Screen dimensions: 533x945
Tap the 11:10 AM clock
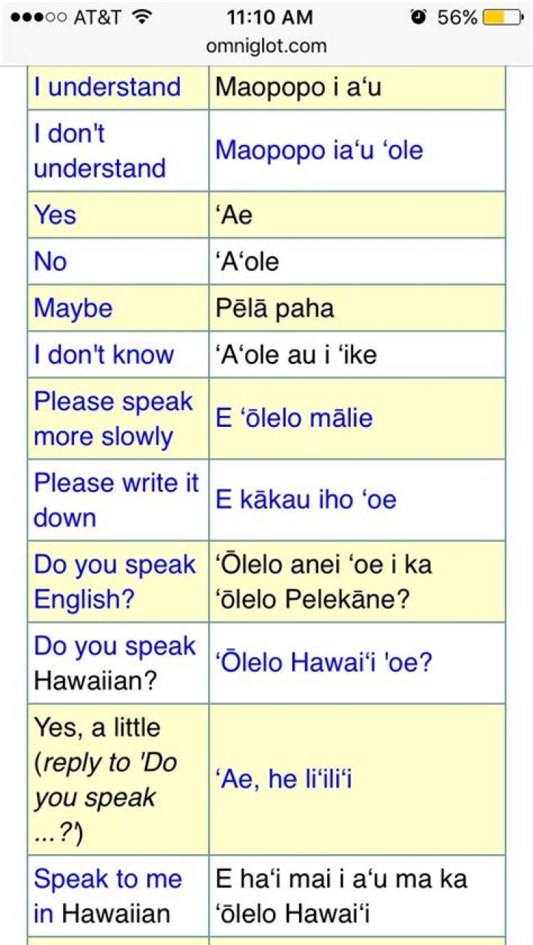(269, 17)
